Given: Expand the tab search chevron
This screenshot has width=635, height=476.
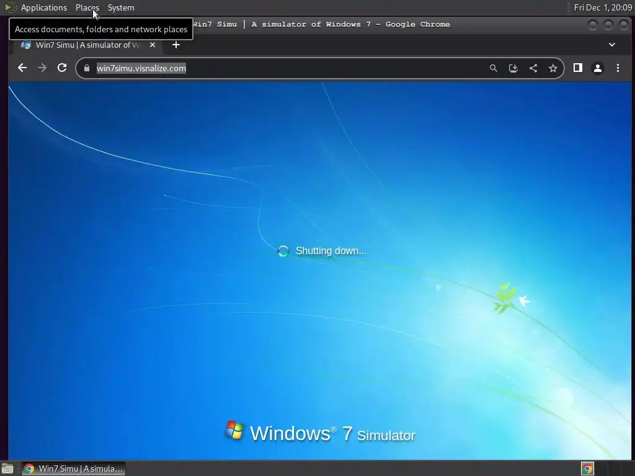Looking at the screenshot, I should tap(612, 45).
